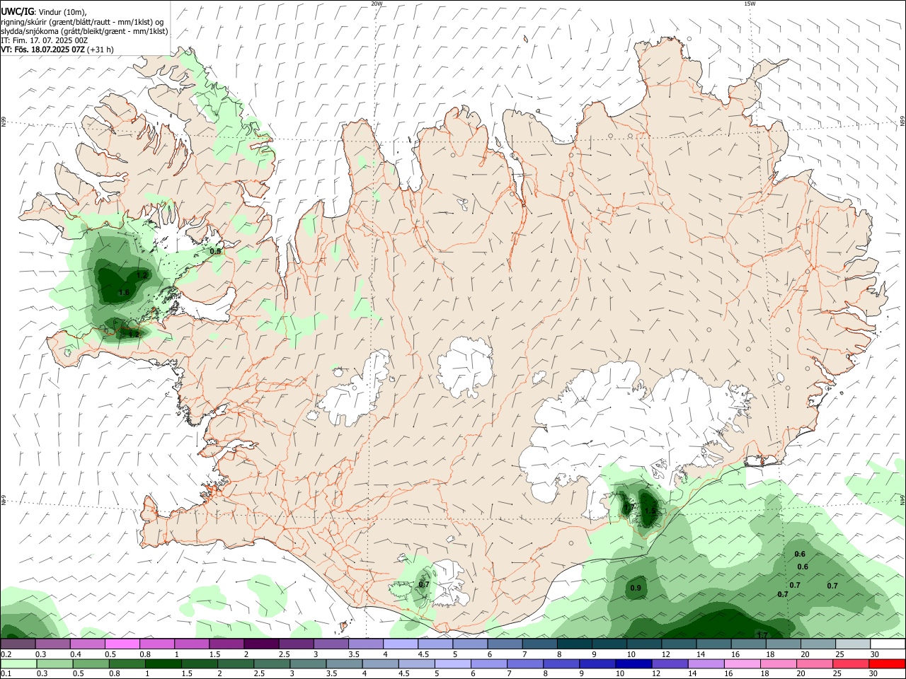The width and height of the screenshot is (906, 679).
Task: Click the dark teal 8–9 snow legend swatch
Action: tap(575, 644)
